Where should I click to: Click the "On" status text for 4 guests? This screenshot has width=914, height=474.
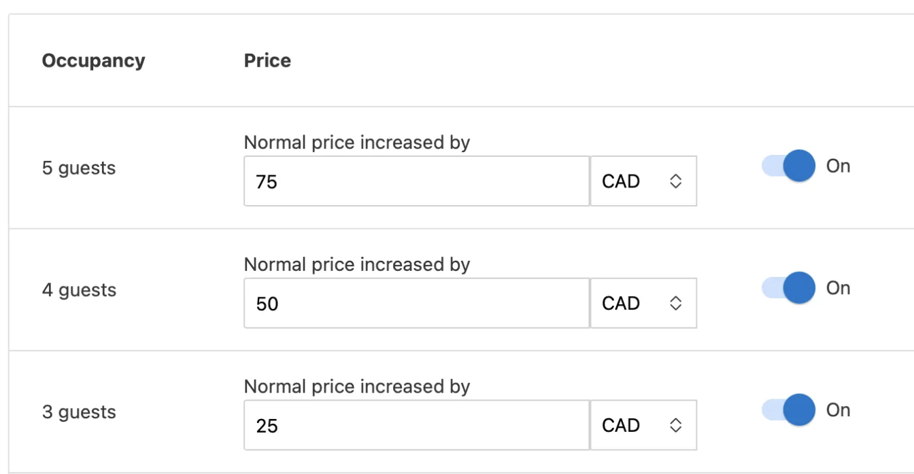838,289
